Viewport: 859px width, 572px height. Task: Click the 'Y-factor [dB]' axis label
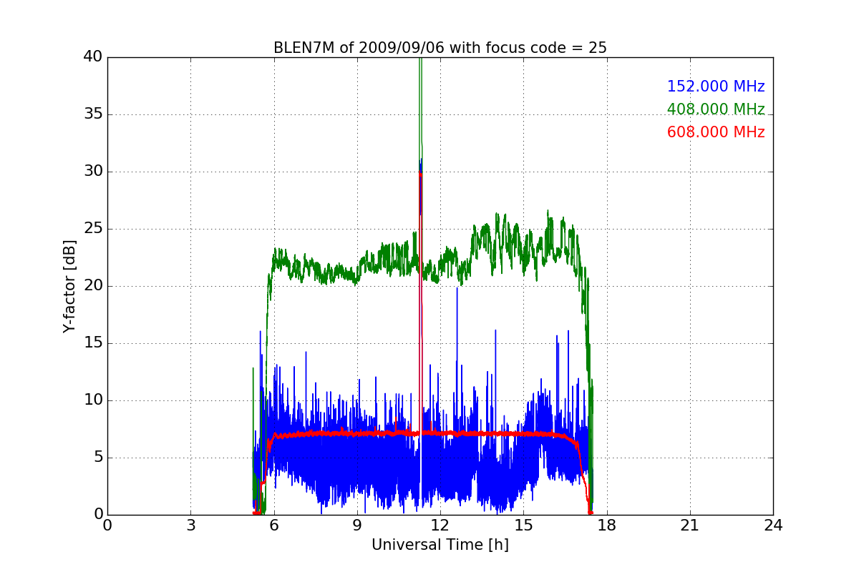pyautogui.click(x=69, y=286)
